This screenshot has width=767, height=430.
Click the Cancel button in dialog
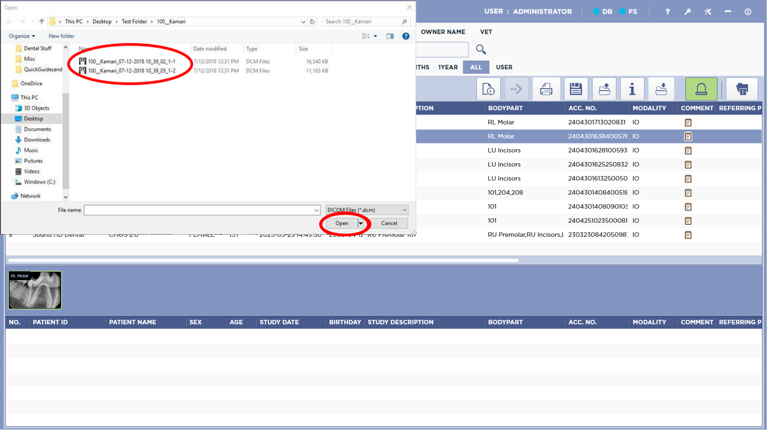(389, 224)
